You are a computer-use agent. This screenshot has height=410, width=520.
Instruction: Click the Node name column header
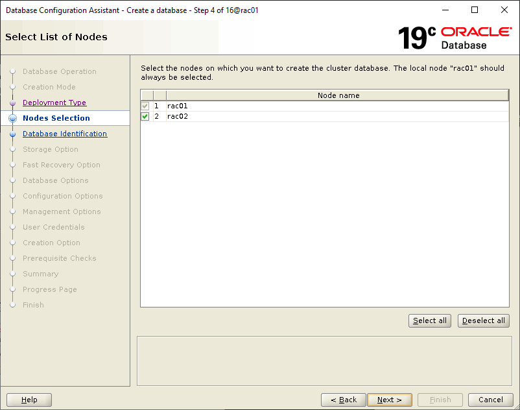(338, 95)
